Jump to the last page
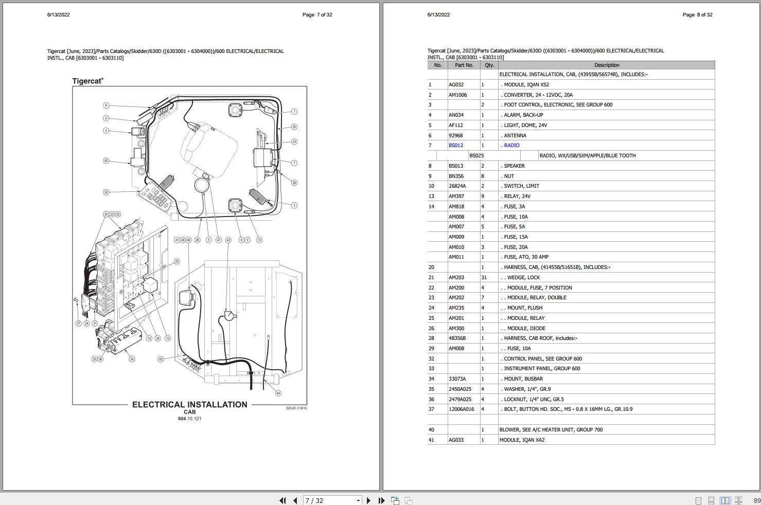Screen dimensions: 761x505 click(x=381, y=500)
